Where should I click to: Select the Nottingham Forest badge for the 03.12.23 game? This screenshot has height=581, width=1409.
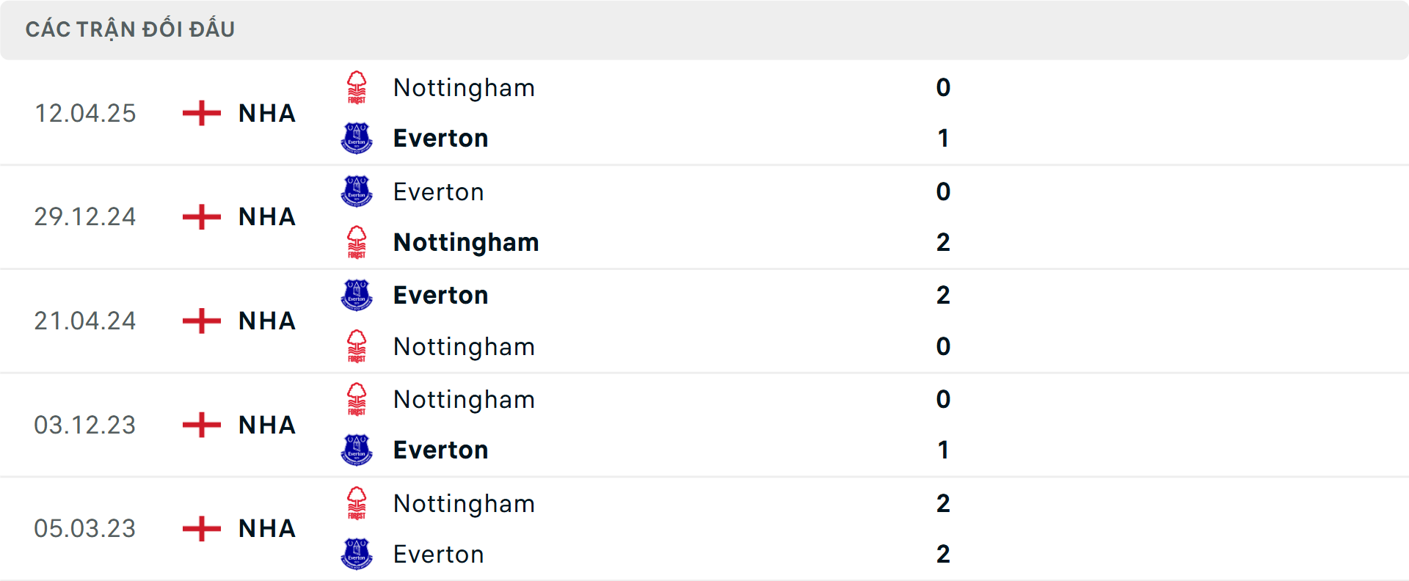357,399
